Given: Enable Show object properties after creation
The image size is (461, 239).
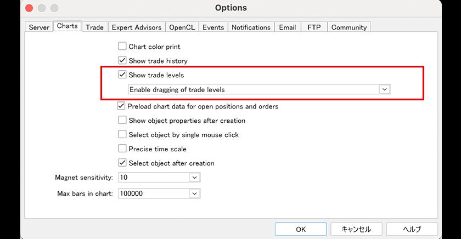Looking at the screenshot, I should click(x=122, y=120).
